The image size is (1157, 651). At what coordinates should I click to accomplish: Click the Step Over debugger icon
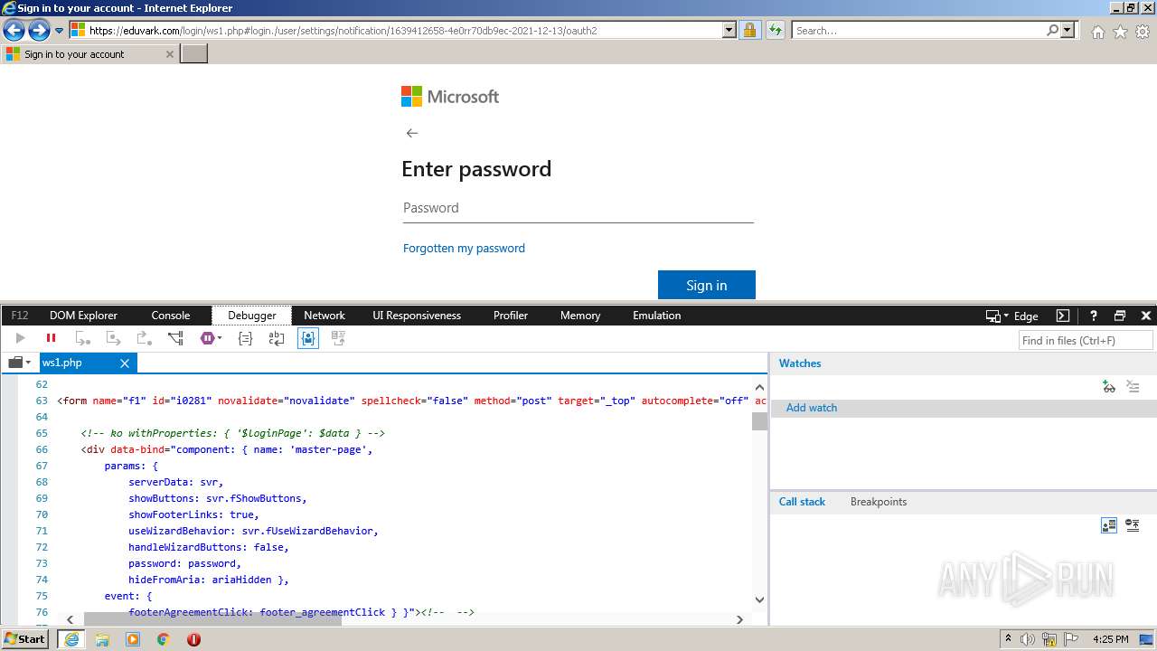114,338
